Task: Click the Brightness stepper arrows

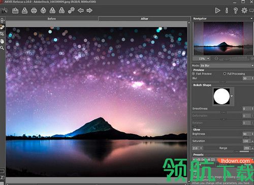Action: pyautogui.click(x=252, y=134)
